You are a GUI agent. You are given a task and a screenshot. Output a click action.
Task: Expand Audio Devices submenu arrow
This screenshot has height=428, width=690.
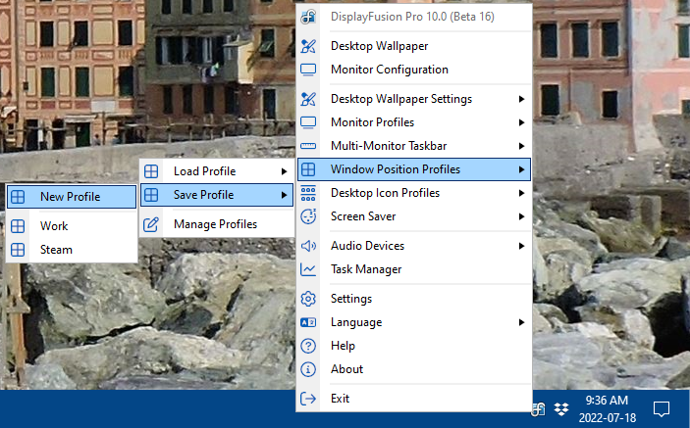tap(521, 246)
